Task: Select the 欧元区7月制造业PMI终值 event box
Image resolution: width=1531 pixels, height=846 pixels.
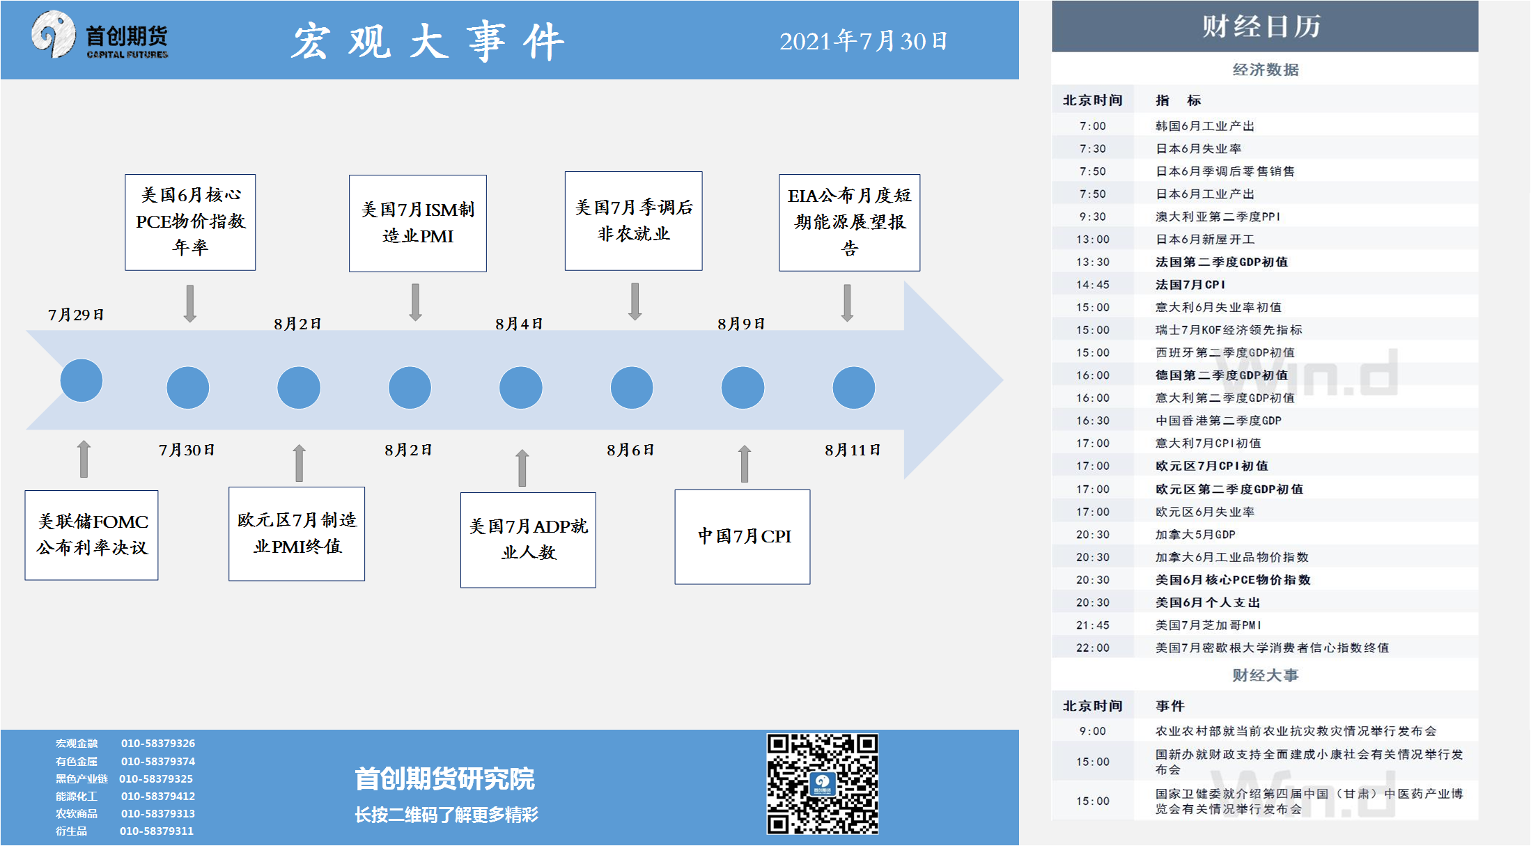Action: click(297, 533)
